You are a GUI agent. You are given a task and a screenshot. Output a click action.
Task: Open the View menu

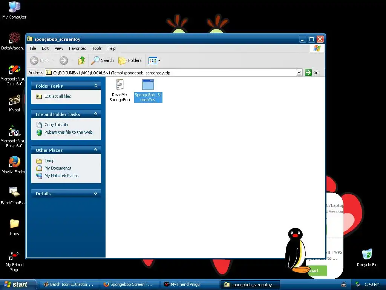[x=59, y=48]
